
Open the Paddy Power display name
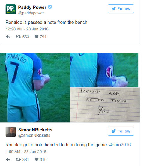point(32,8)
